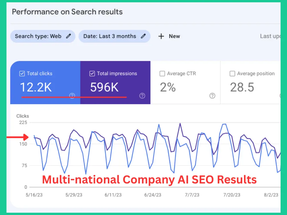Select the 596K total impressions value

pyautogui.click(x=104, y=87)
